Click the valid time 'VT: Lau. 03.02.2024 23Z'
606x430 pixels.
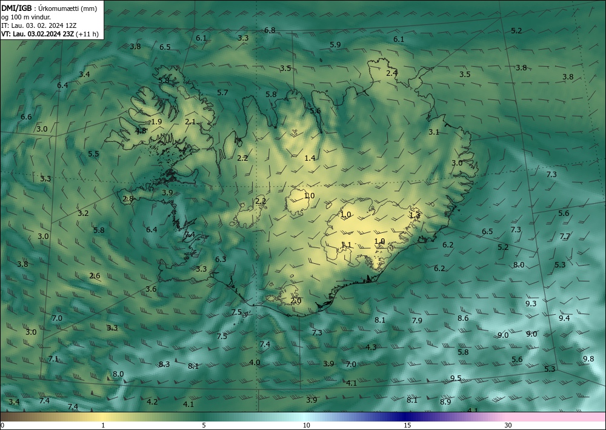coord(38,34)
